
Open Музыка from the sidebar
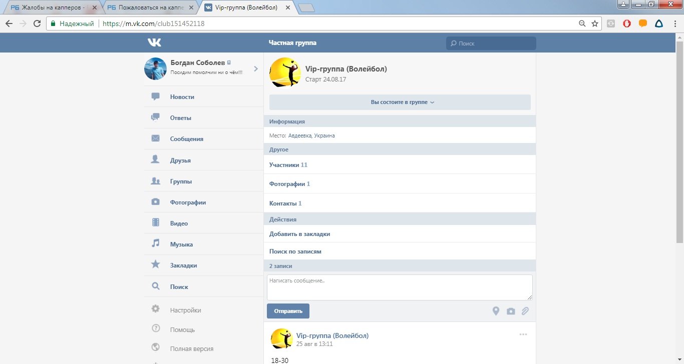pos(181,244)
